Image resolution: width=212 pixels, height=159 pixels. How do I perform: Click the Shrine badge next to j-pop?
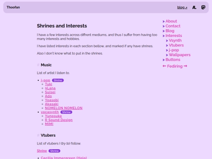point(58,80)
